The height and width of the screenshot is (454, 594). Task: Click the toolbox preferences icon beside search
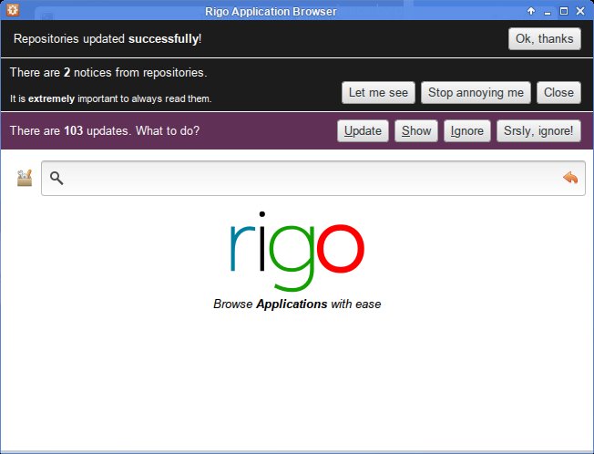point(25,178)
